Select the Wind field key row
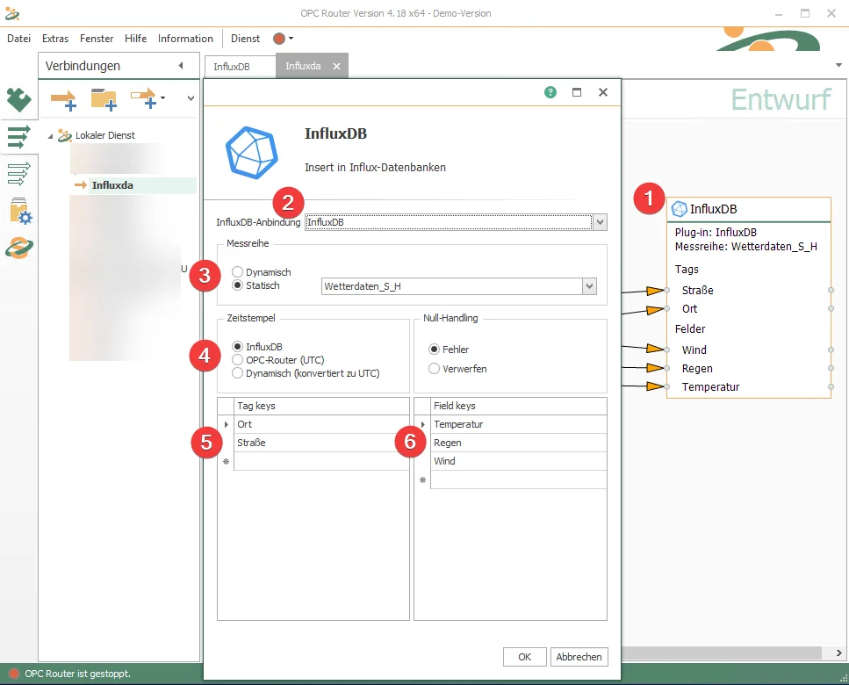The height and width of the screenshot is (685, 849). [518, 461]
